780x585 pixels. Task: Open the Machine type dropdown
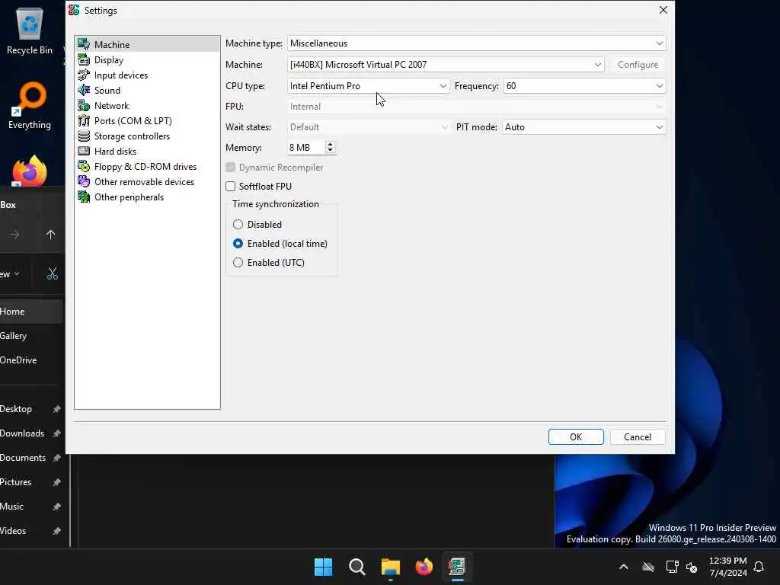pyautogui.click(x=476, y=43)
